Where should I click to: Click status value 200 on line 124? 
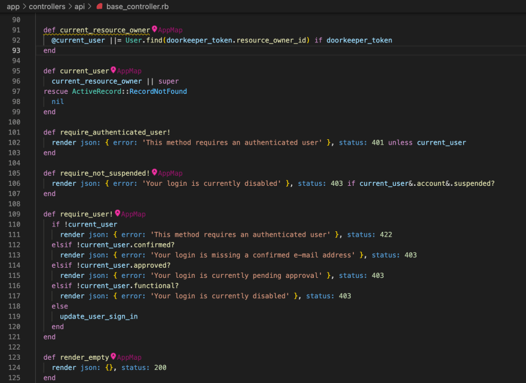tap(160, 367)
